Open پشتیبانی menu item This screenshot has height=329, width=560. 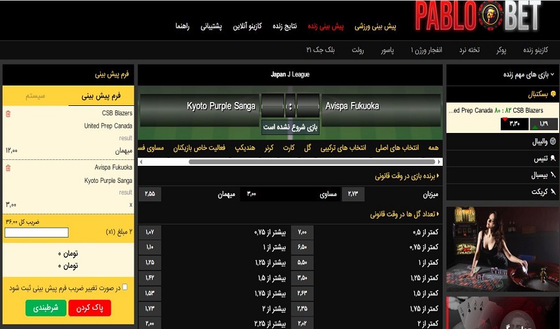coord(211,26)
